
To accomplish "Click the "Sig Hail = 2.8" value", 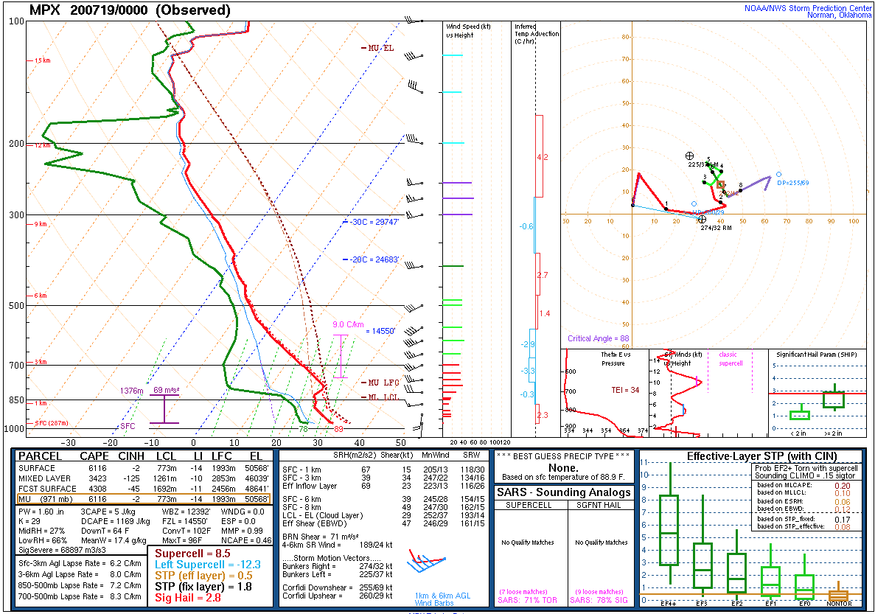I will (188, 598).
